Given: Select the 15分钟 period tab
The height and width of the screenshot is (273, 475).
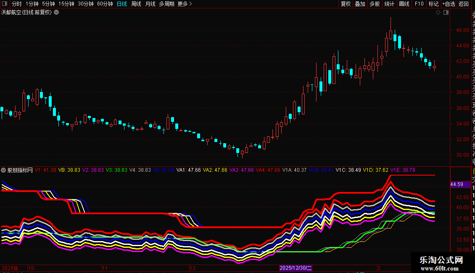Looking at the screenshot, I should 66,4.
